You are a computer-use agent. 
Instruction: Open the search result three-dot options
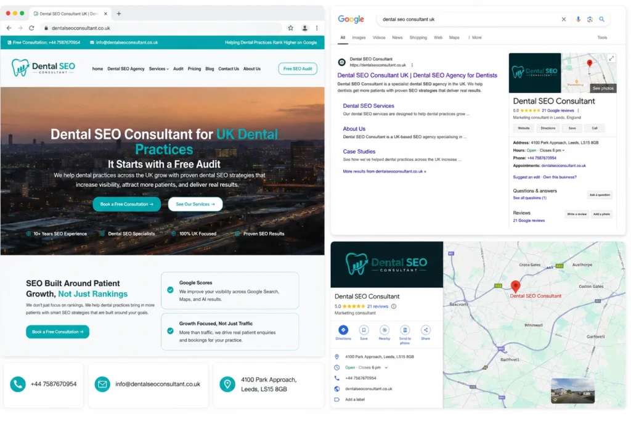412,65
